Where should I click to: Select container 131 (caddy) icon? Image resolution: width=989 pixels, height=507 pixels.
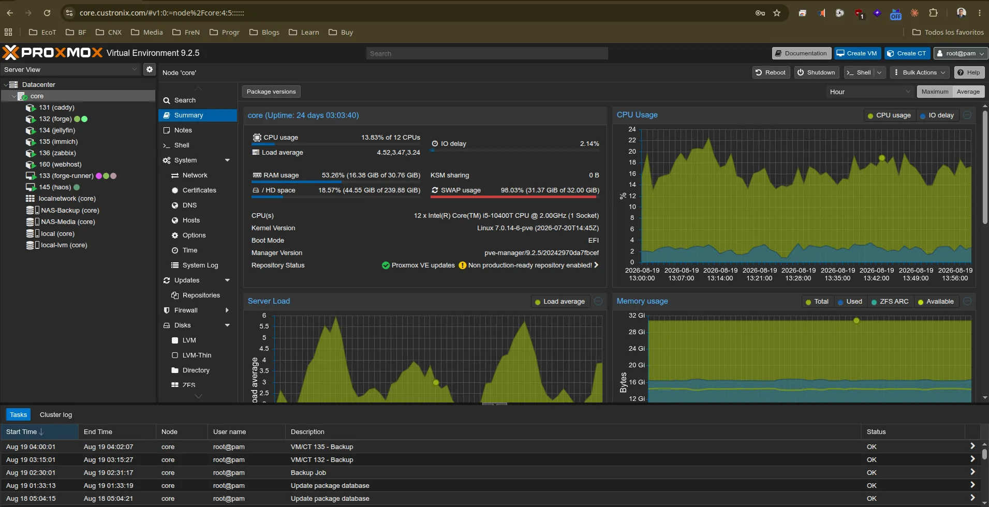point(31,108)
